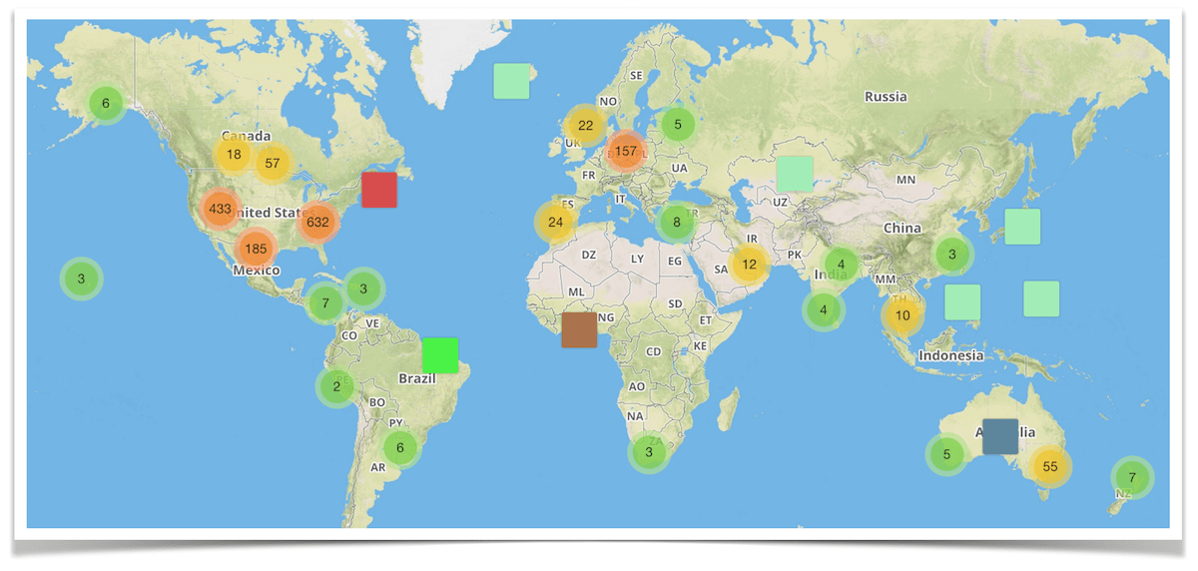
Task: Open the 2 cluster on South America's west coast
Action: coord(336,386)
